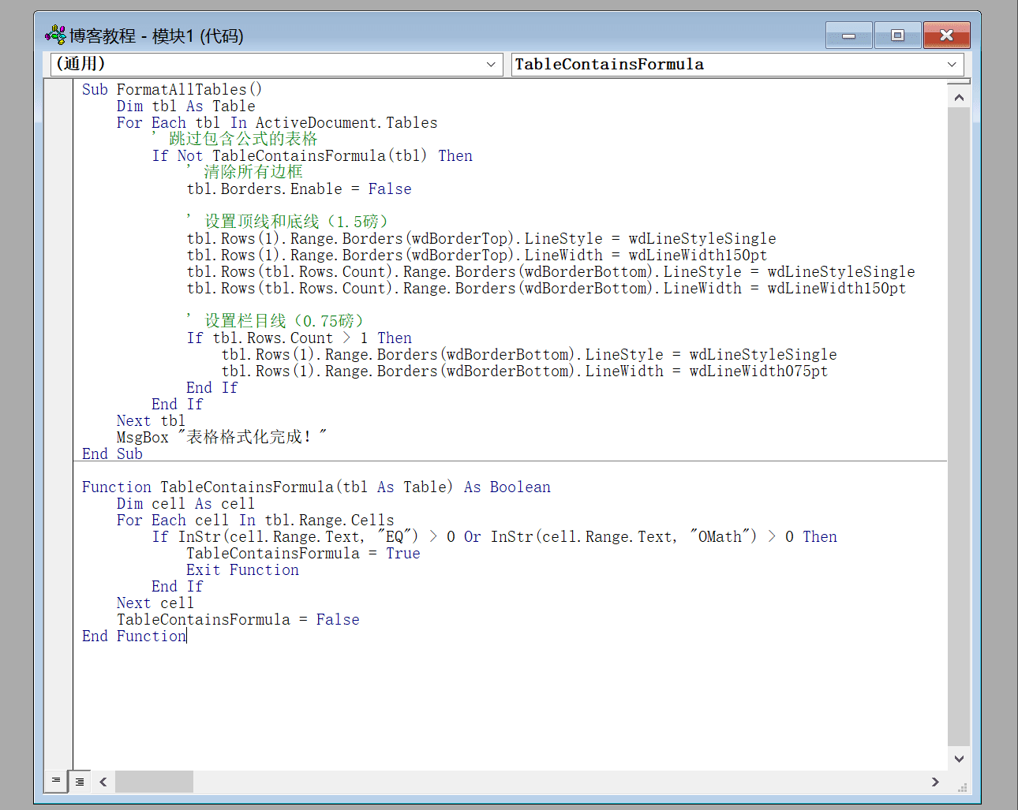Open the code window system menu icon
Image resolution: width=1018 pixels, height=810 pixels.
pos(55,35)
